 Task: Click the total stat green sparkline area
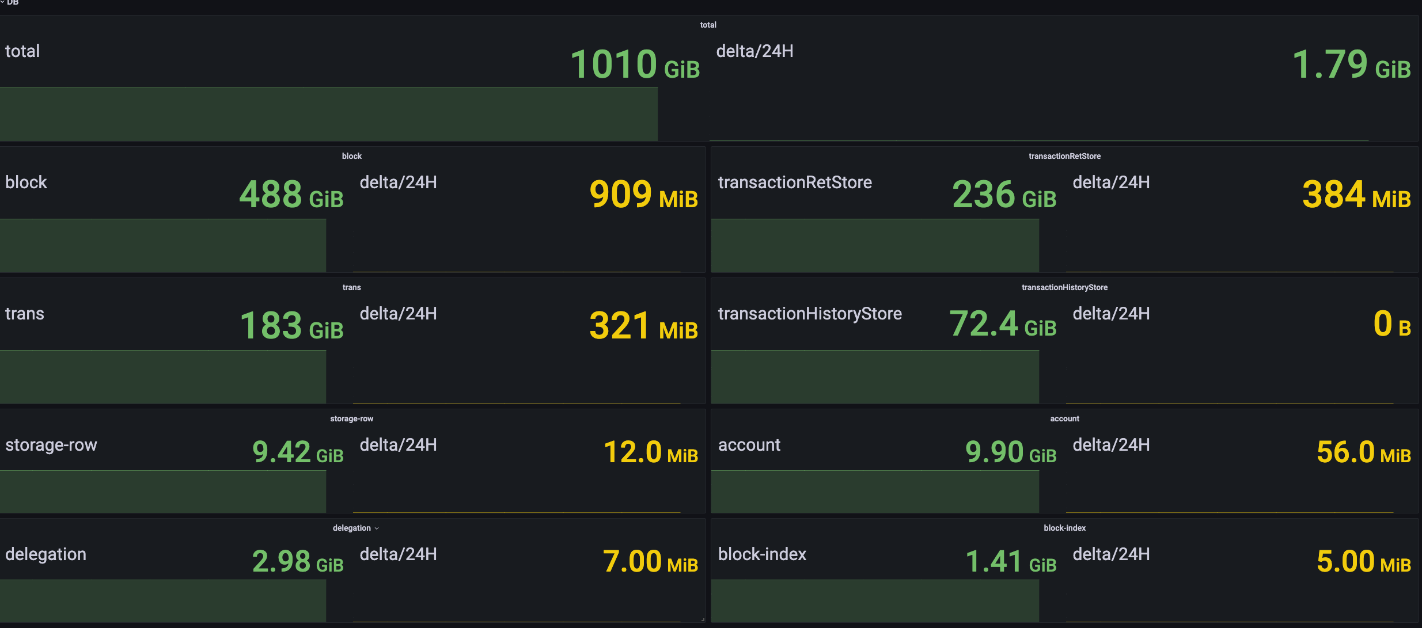point(328,114)
